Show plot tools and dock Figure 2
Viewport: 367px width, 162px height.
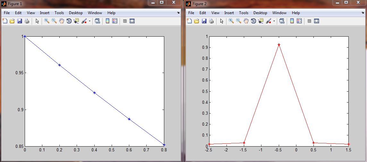click(x=316, y=21)
